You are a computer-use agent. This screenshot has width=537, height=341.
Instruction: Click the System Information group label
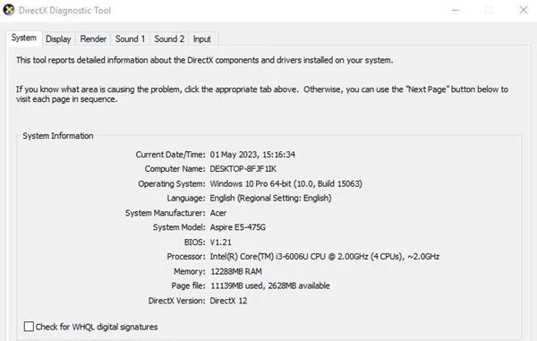click(58, 136)
